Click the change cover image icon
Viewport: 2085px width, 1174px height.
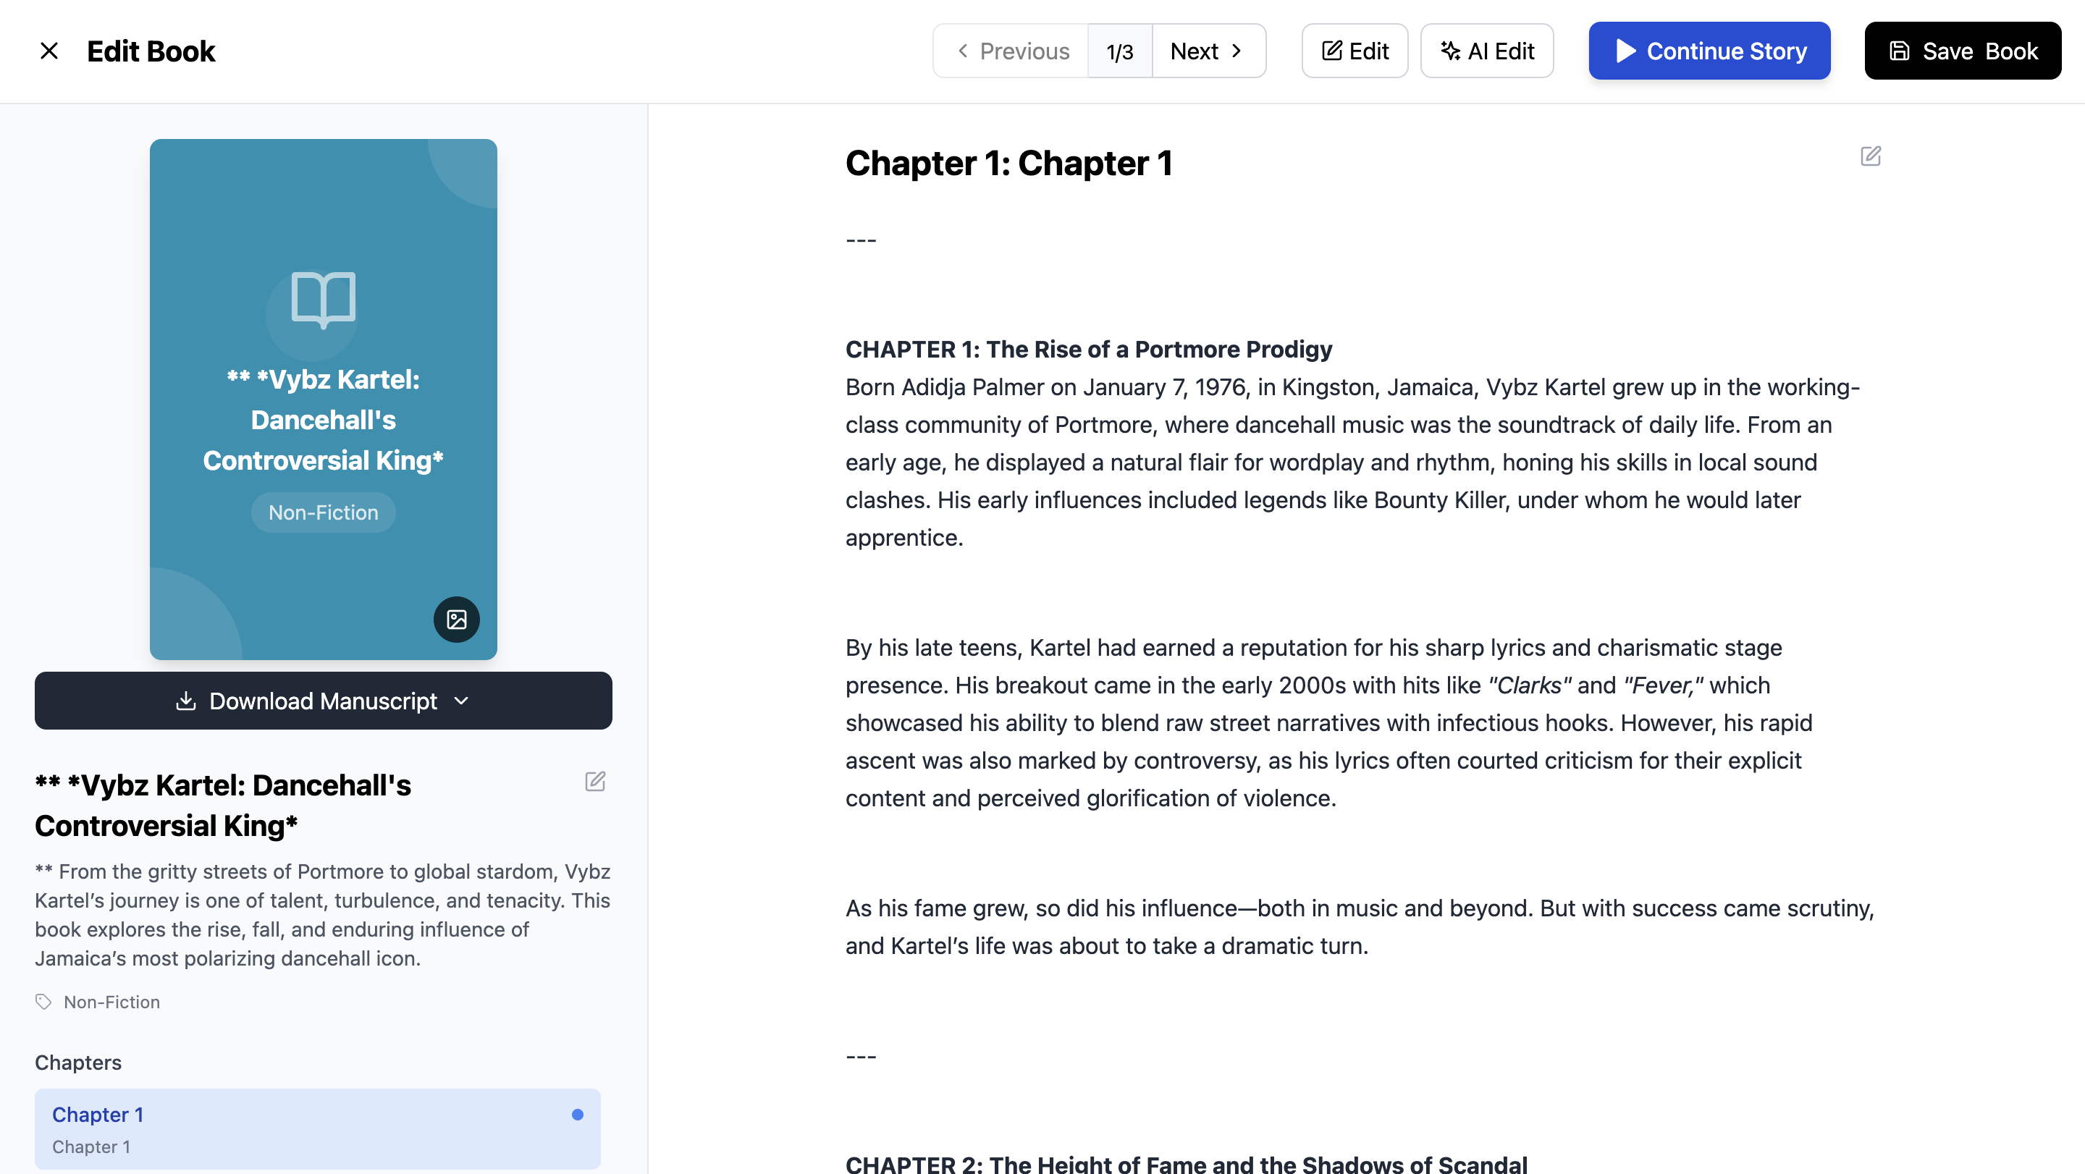[x=457, y=620]
